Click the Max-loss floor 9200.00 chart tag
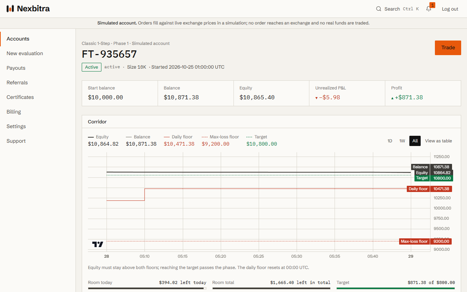Image resolution: width=467 pixels, height=292 pixels. click(425, 241)
